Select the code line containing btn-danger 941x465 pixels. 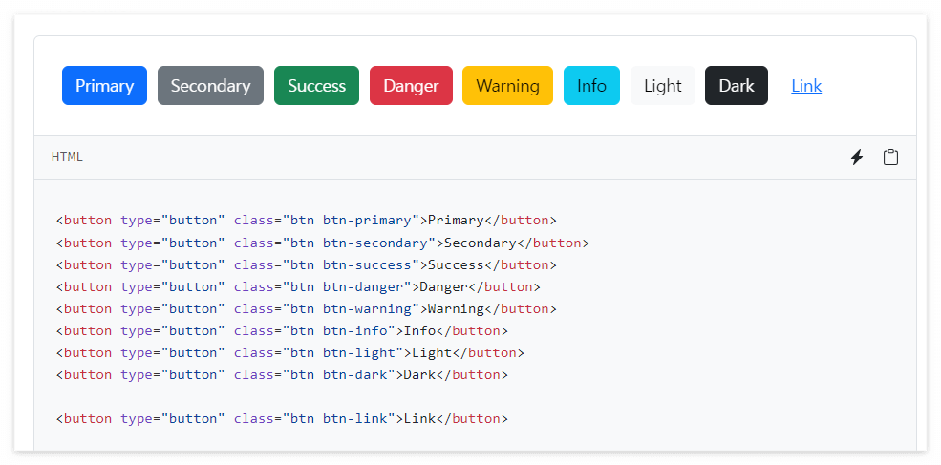tap(298, 286)
